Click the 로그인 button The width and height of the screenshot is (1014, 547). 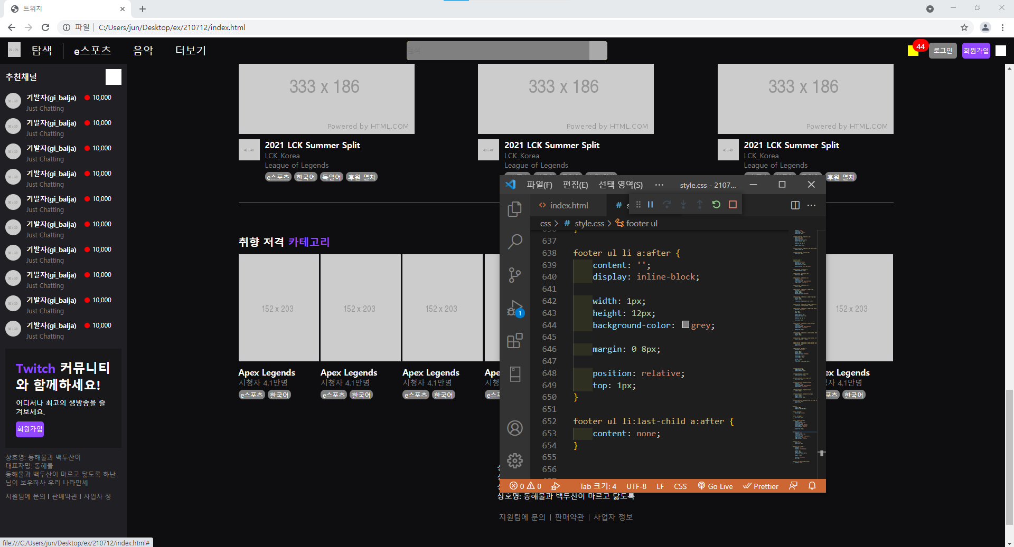(x=943, y=51)
